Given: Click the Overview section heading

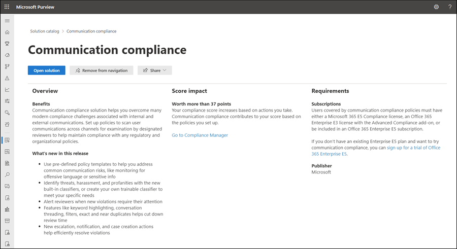Looking at the screenshot, I should 45,91.
